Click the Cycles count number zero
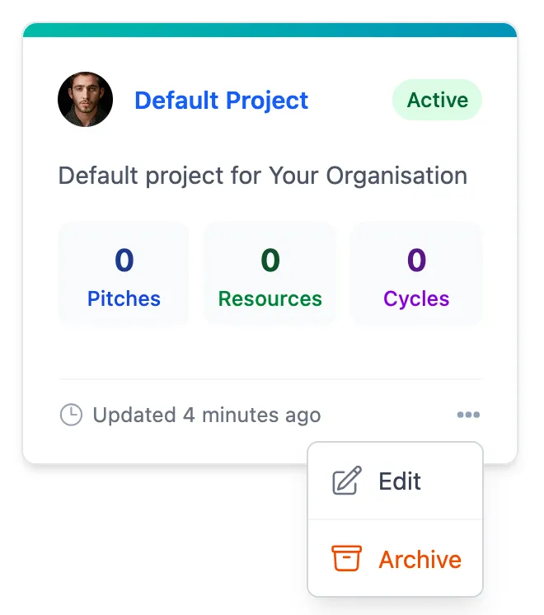544x615 pixels. [x=416, y=260]
